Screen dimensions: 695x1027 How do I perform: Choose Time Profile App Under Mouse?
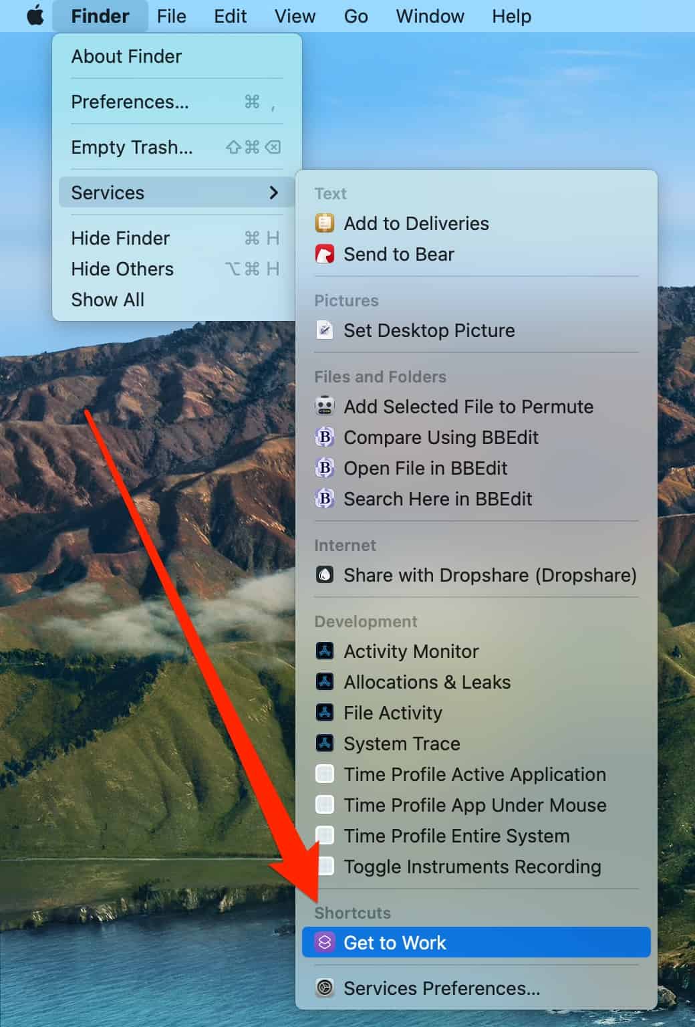pos(476,805)
